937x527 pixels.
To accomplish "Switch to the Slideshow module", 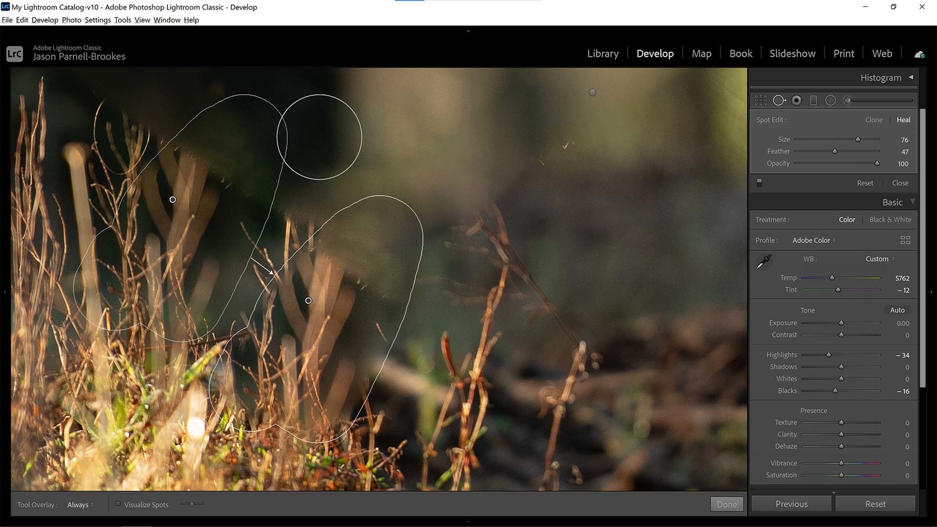I will point(792,54).
